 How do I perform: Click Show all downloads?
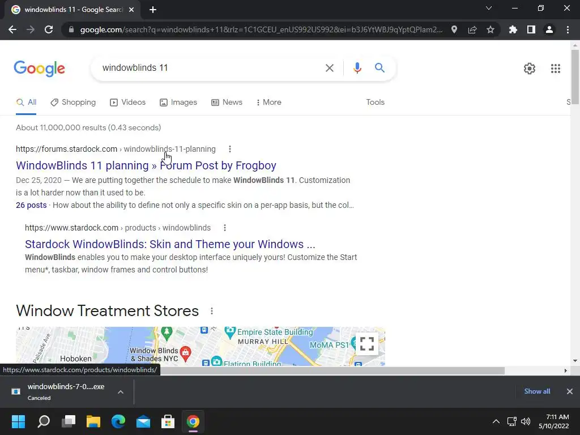click(x=537, y=391)
